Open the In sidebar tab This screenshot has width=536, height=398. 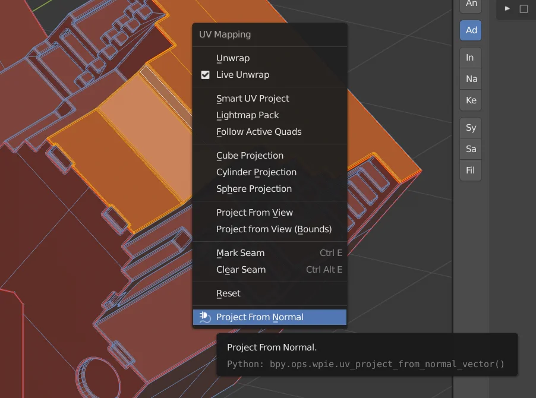click(x=470, y=57)
